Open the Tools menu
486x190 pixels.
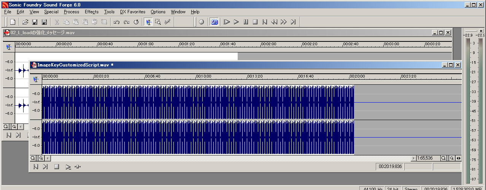click(x=109, y=12)
